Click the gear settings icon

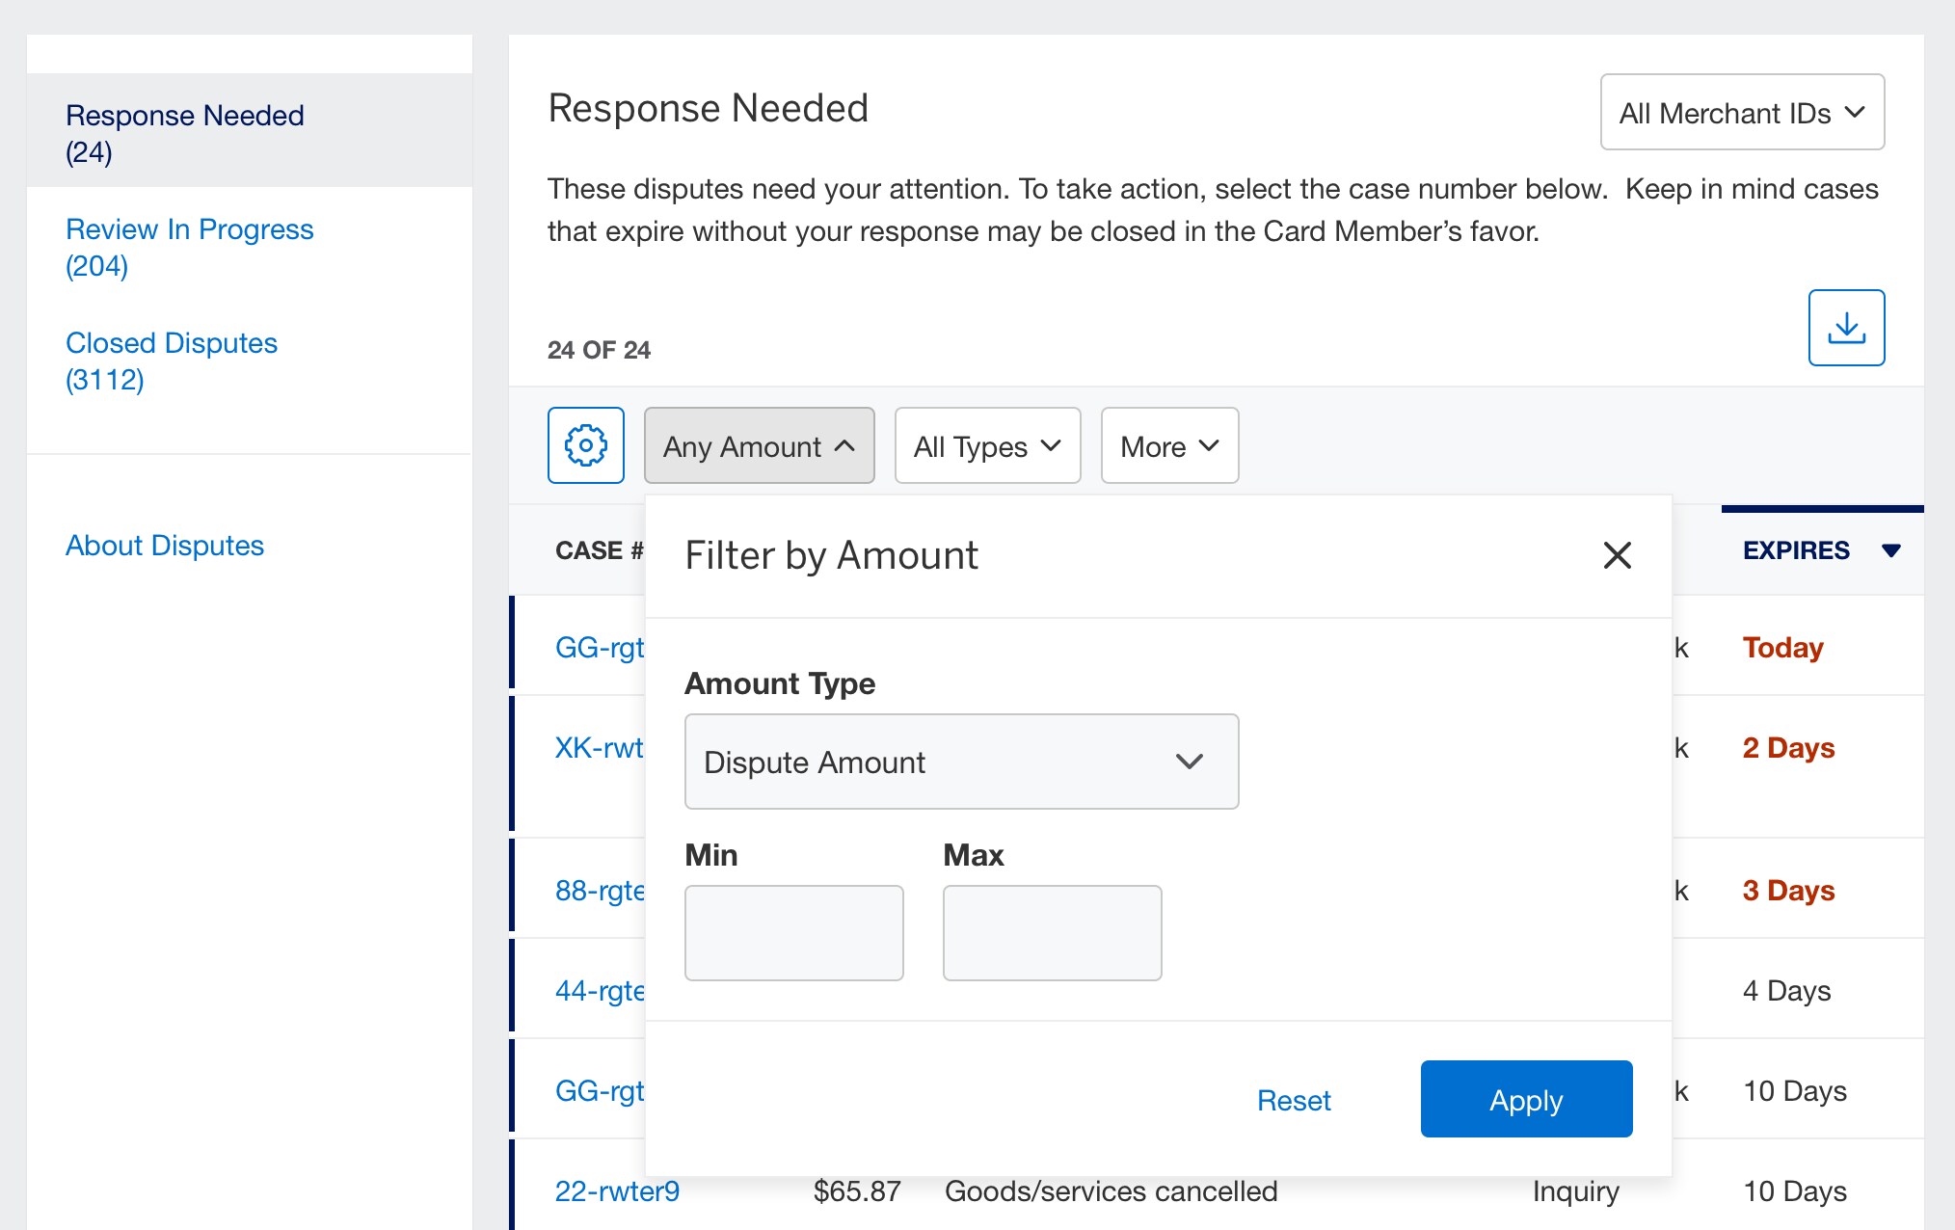[x=585, y=445]
